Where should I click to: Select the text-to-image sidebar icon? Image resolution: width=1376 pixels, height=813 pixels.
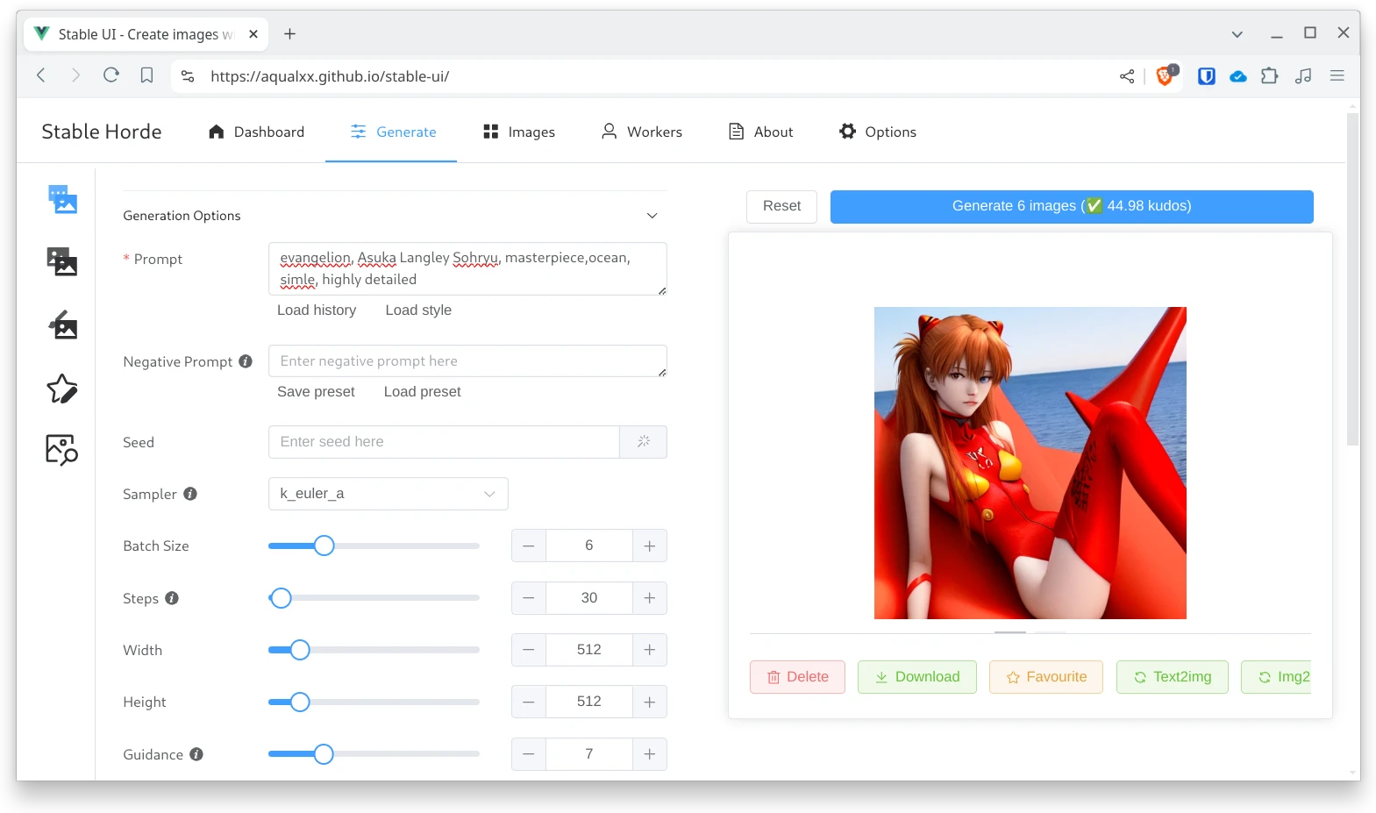62,199
